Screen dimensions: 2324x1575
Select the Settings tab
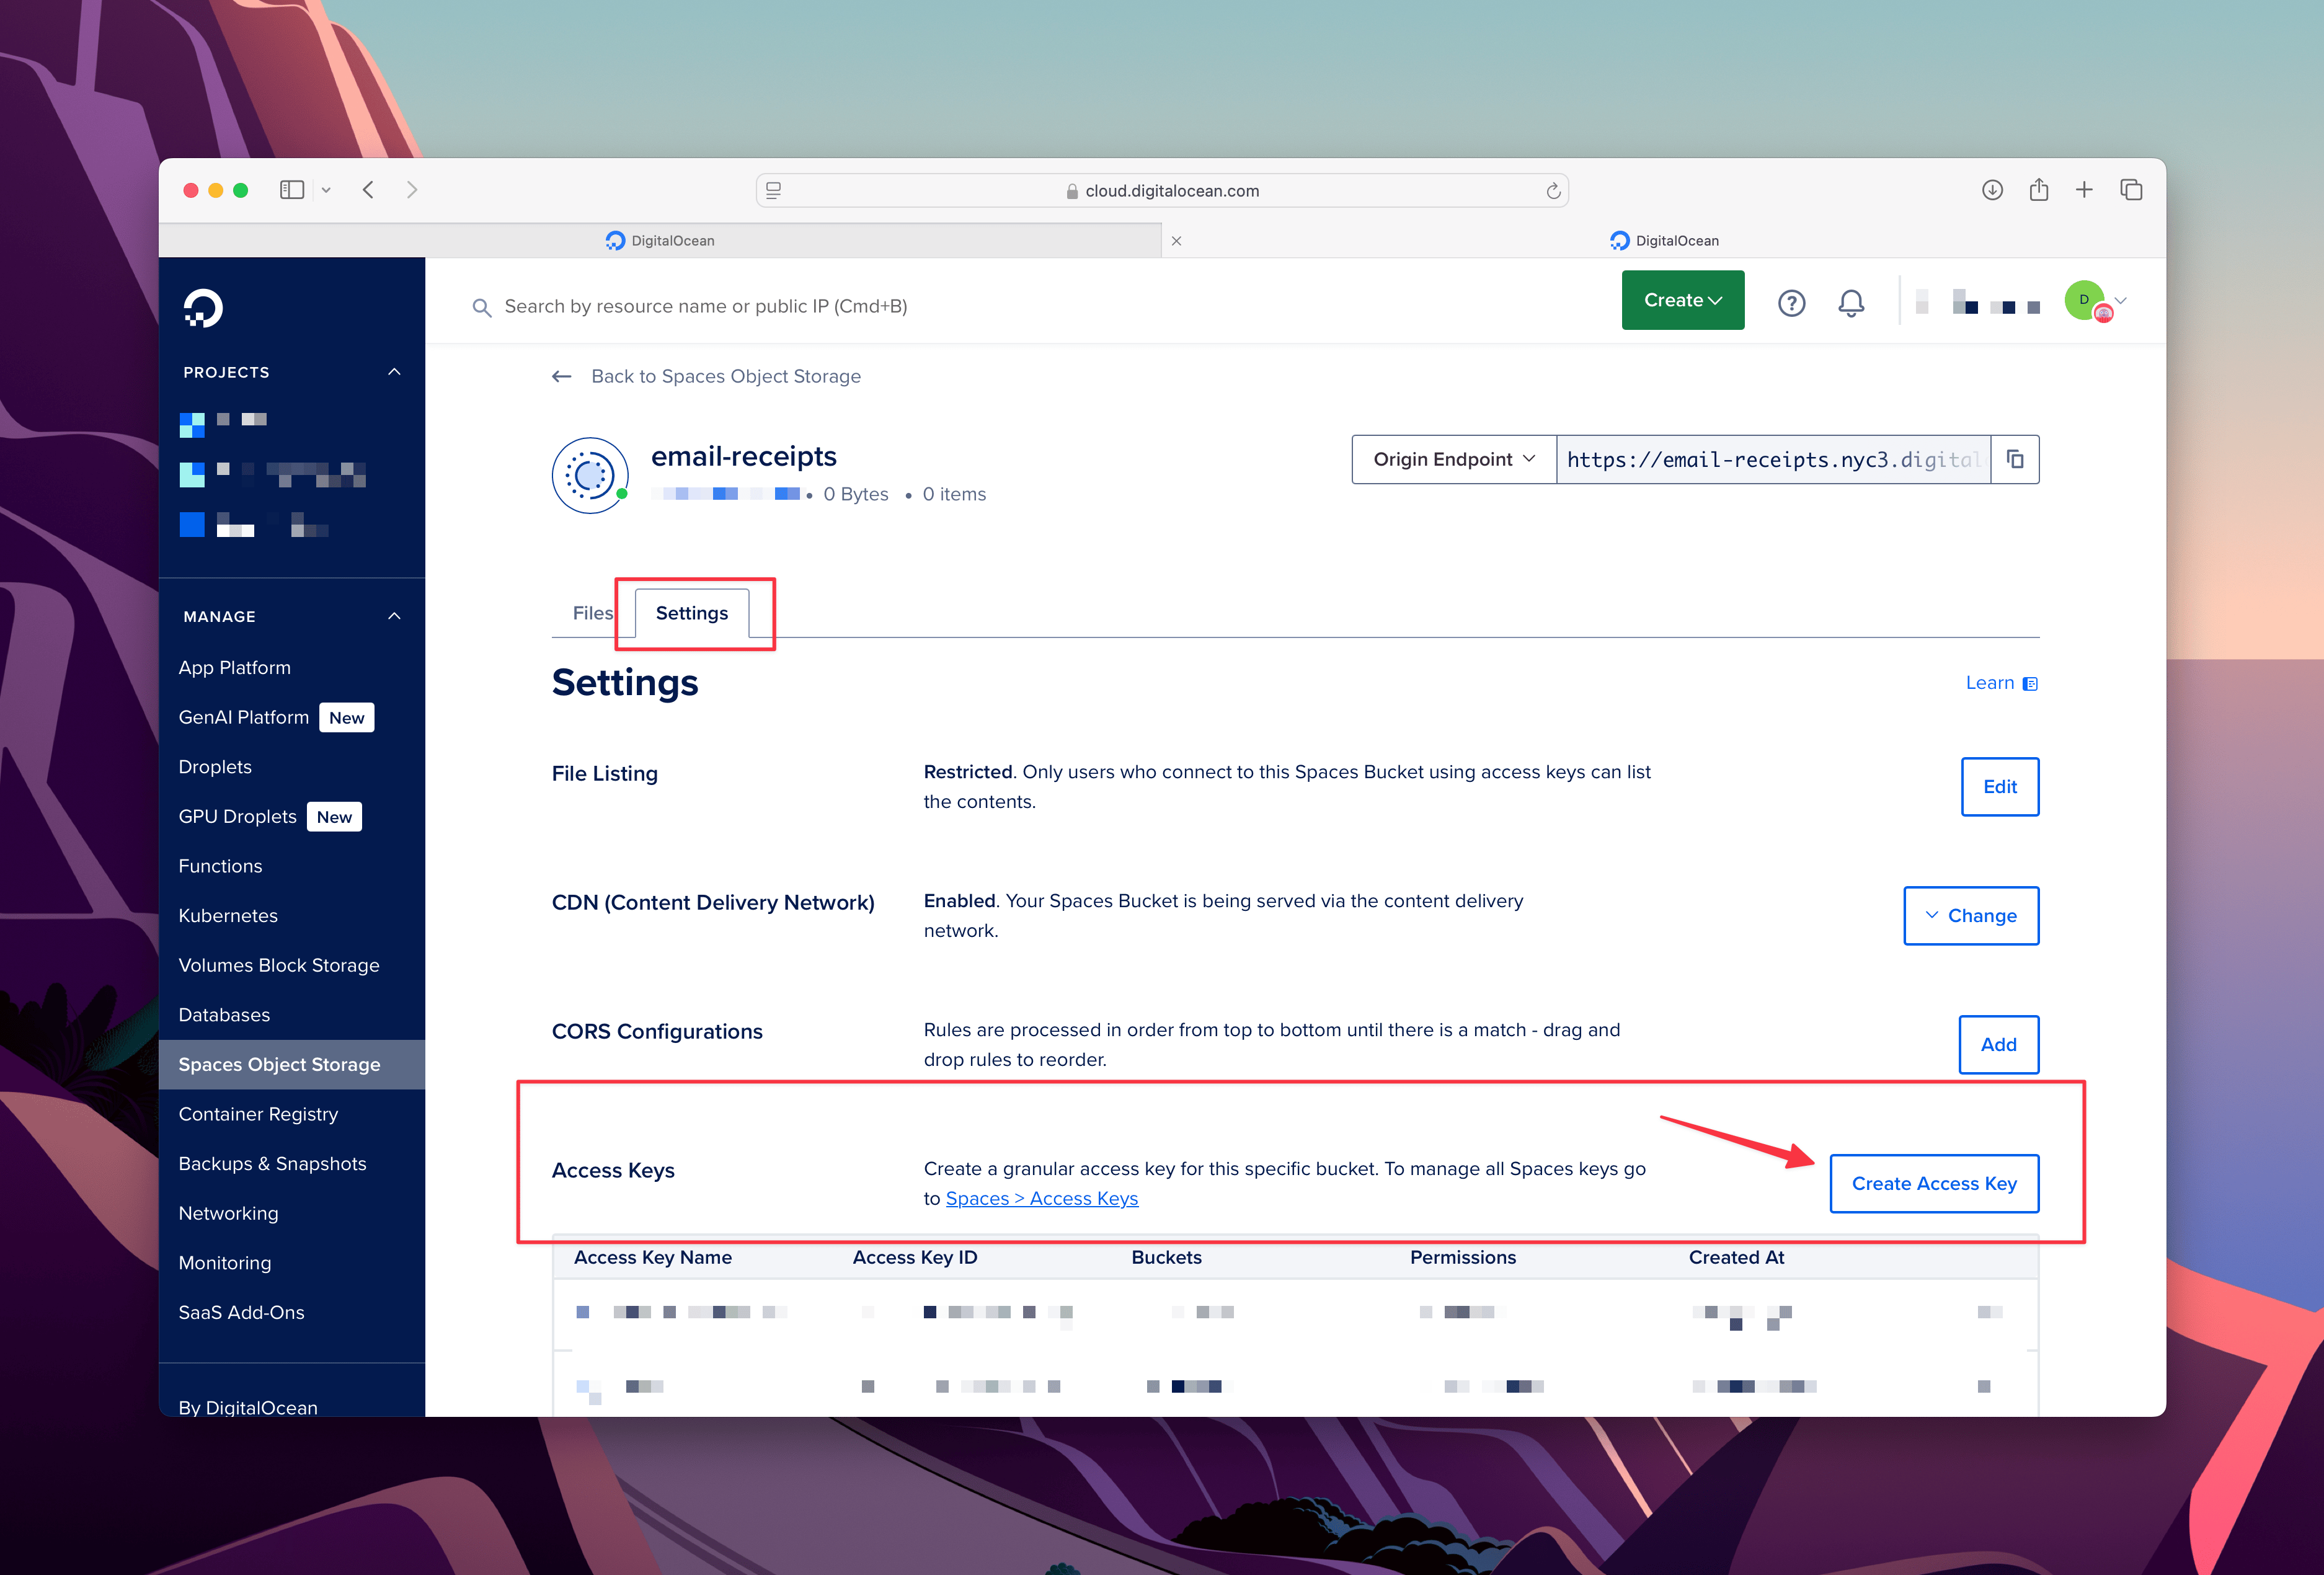692,613
